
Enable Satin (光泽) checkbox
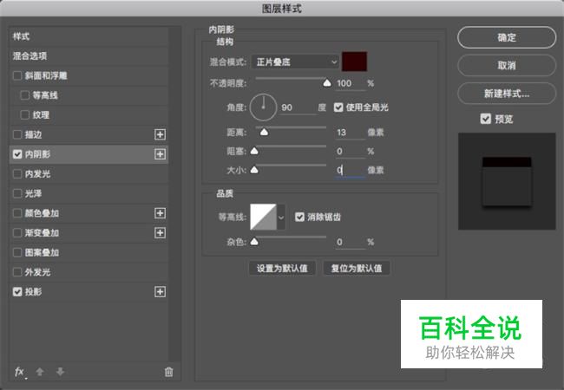(x=17, y=194)
